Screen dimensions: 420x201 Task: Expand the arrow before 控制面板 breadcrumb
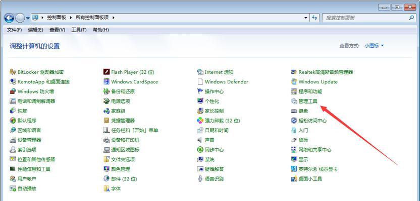click(x=42, y=18)
